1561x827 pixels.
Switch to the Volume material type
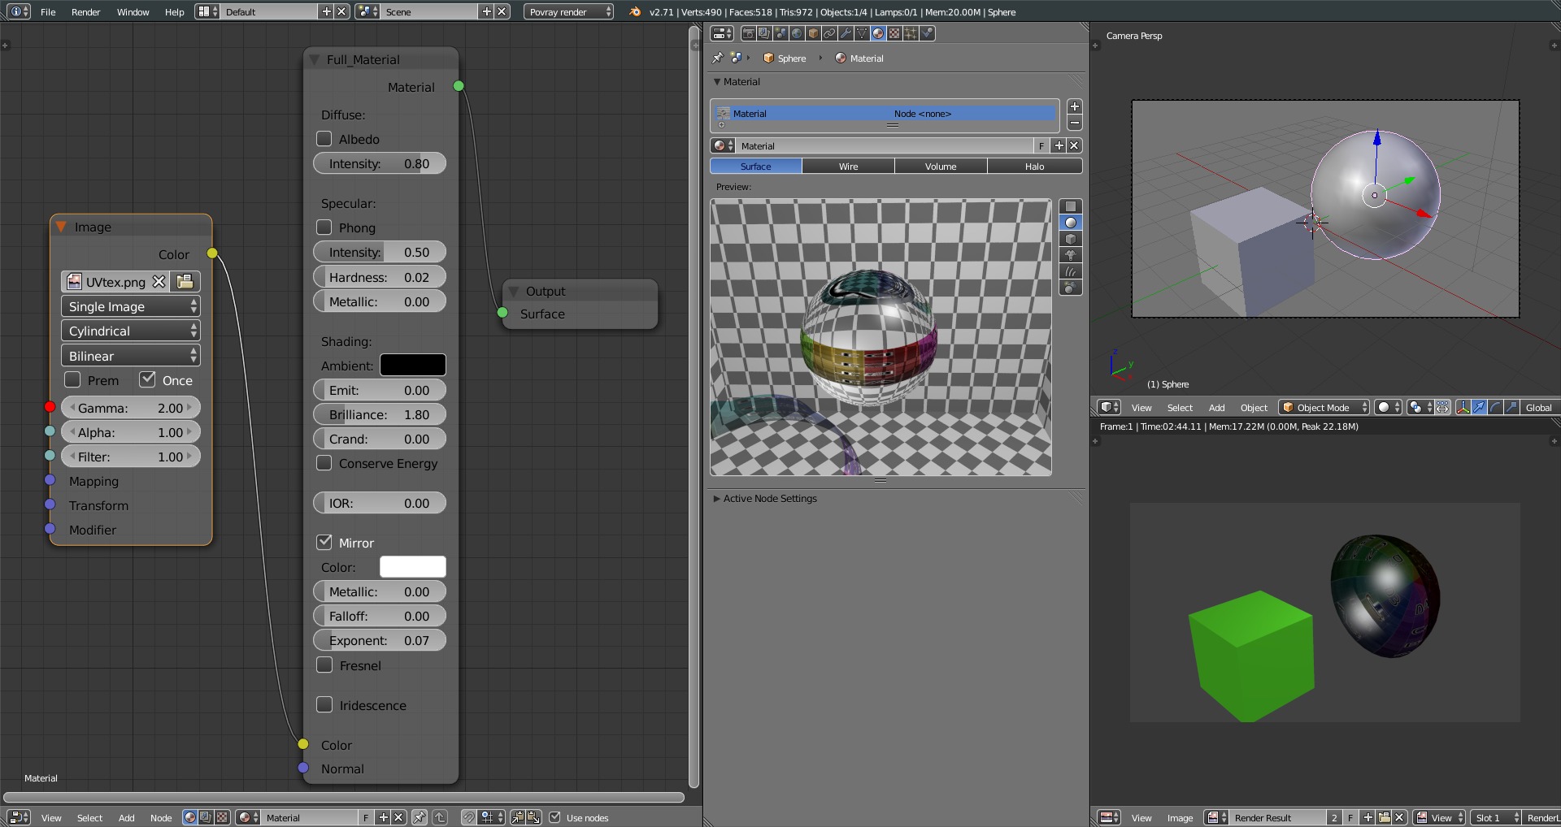[x=941, y=166]
